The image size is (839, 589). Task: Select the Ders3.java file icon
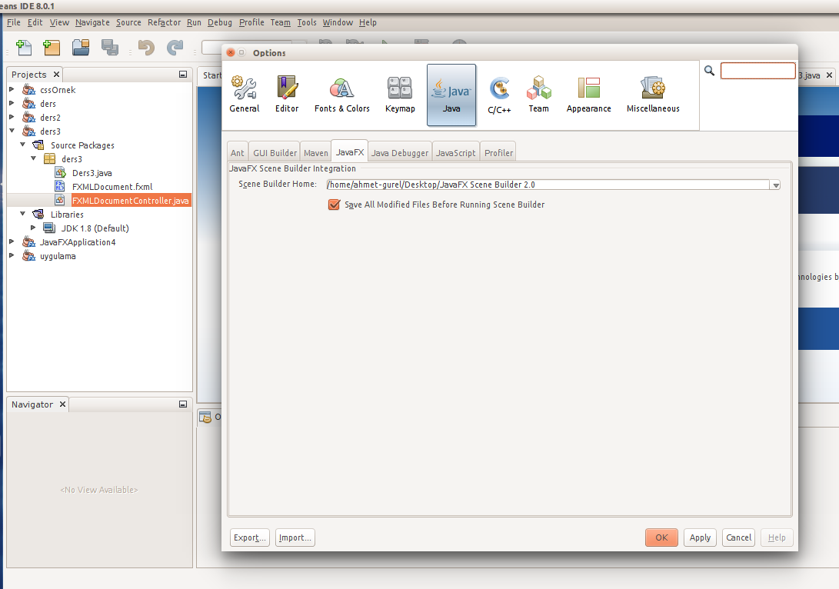pos(60,172)
